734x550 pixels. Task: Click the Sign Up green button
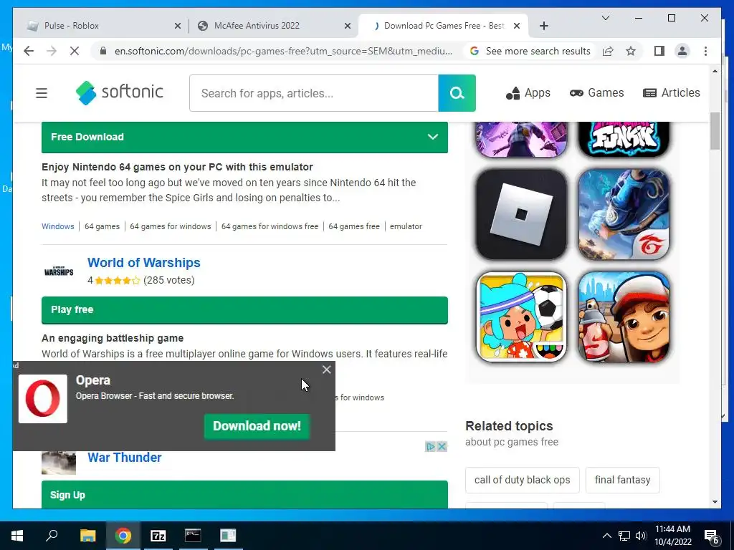pos(244,494)
